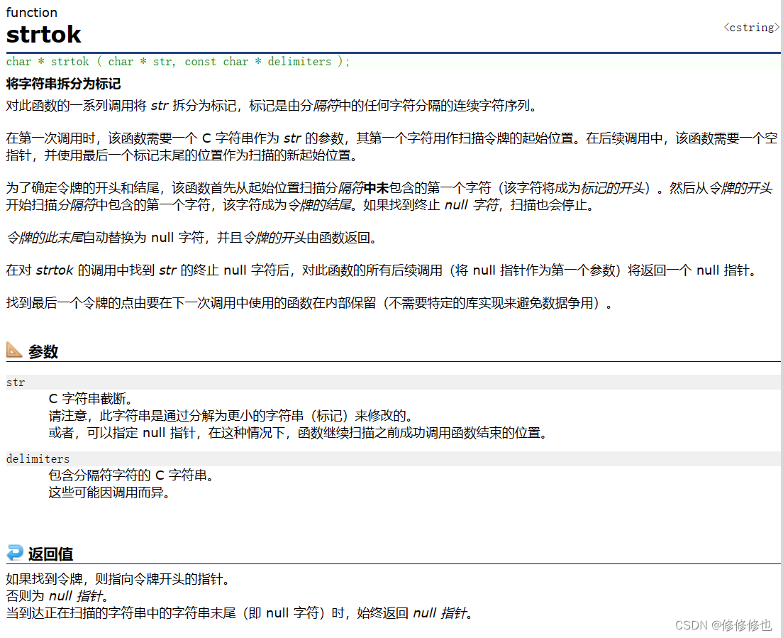Click the 'function' label above title
The image size is (783, 638).
pos(31,13)
